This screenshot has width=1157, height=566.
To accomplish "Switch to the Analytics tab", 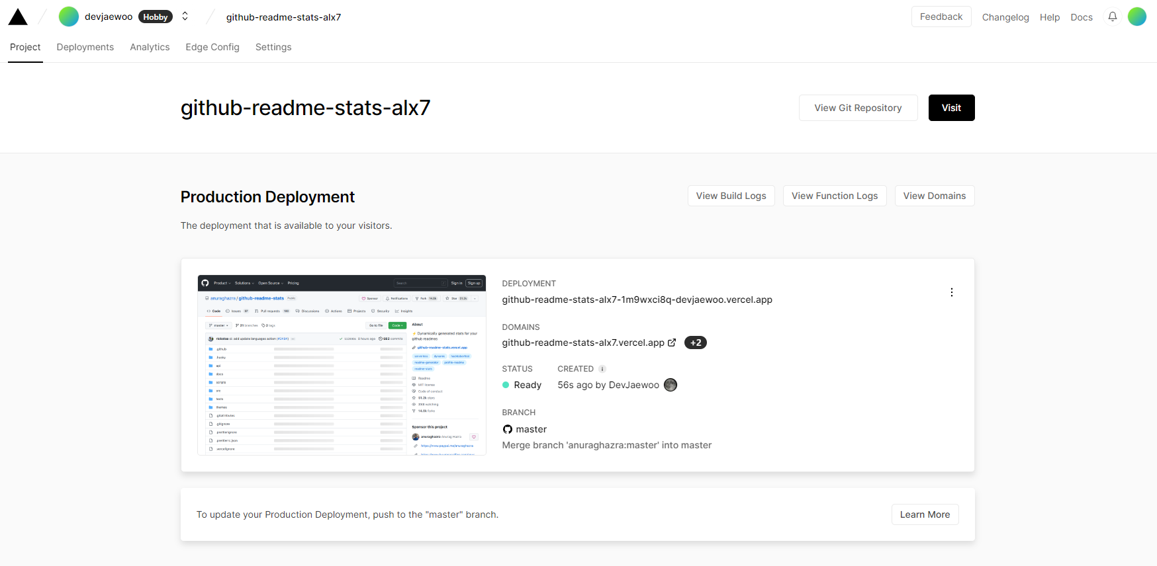I will point(150,47).
